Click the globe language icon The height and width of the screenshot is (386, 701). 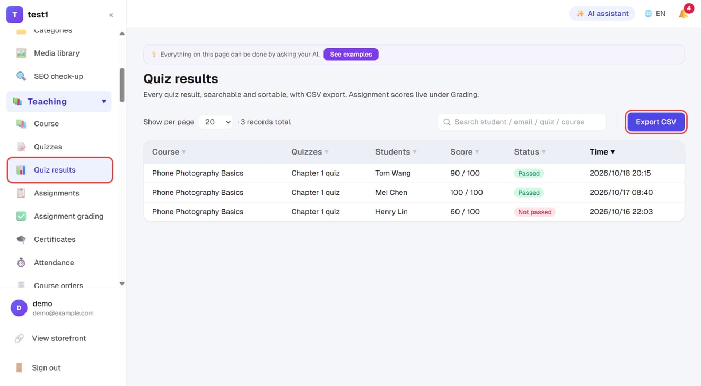coord(648,14)
